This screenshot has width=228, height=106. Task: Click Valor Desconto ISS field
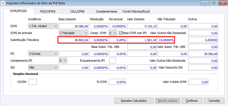click(203, 67)
